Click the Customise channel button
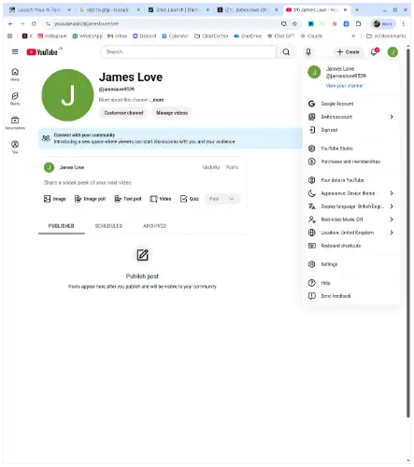The width and height of the screenshot is (414, 467). [123, 113]
